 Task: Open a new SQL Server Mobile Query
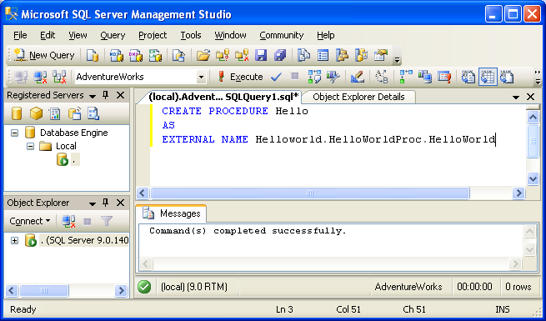pos(178,55)
